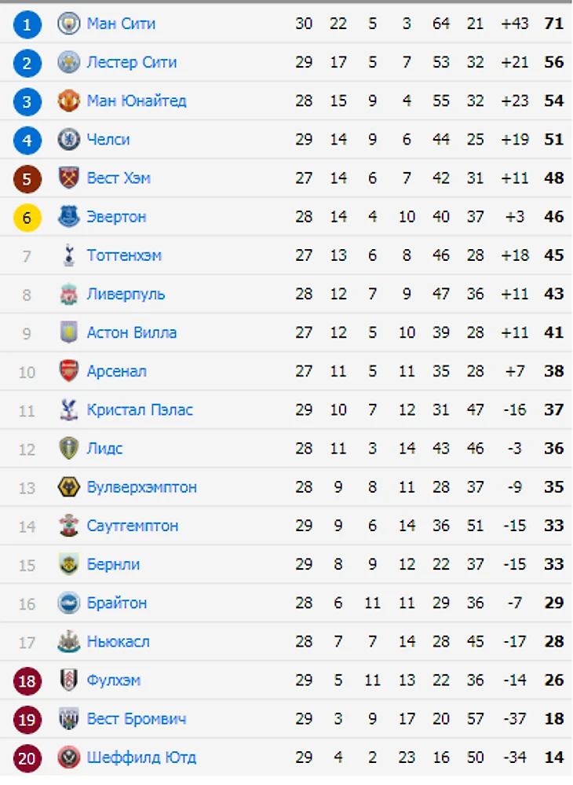Screen dimensions: 573x785
Task: Open the Кристал Пэлас team link
Action: 140,409
